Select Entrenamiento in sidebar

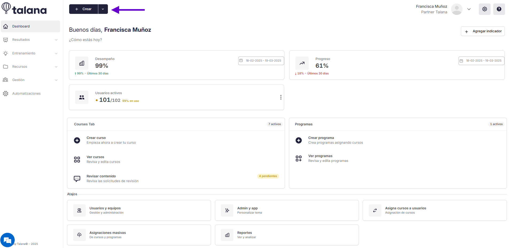click(30, 53)
